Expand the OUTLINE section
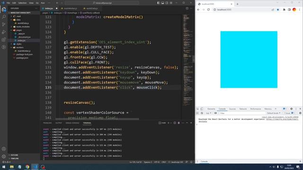The height and width of the screenshot is (170, 303). (14, 155)
